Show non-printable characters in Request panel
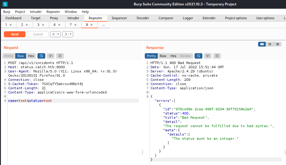 point(51,56)
